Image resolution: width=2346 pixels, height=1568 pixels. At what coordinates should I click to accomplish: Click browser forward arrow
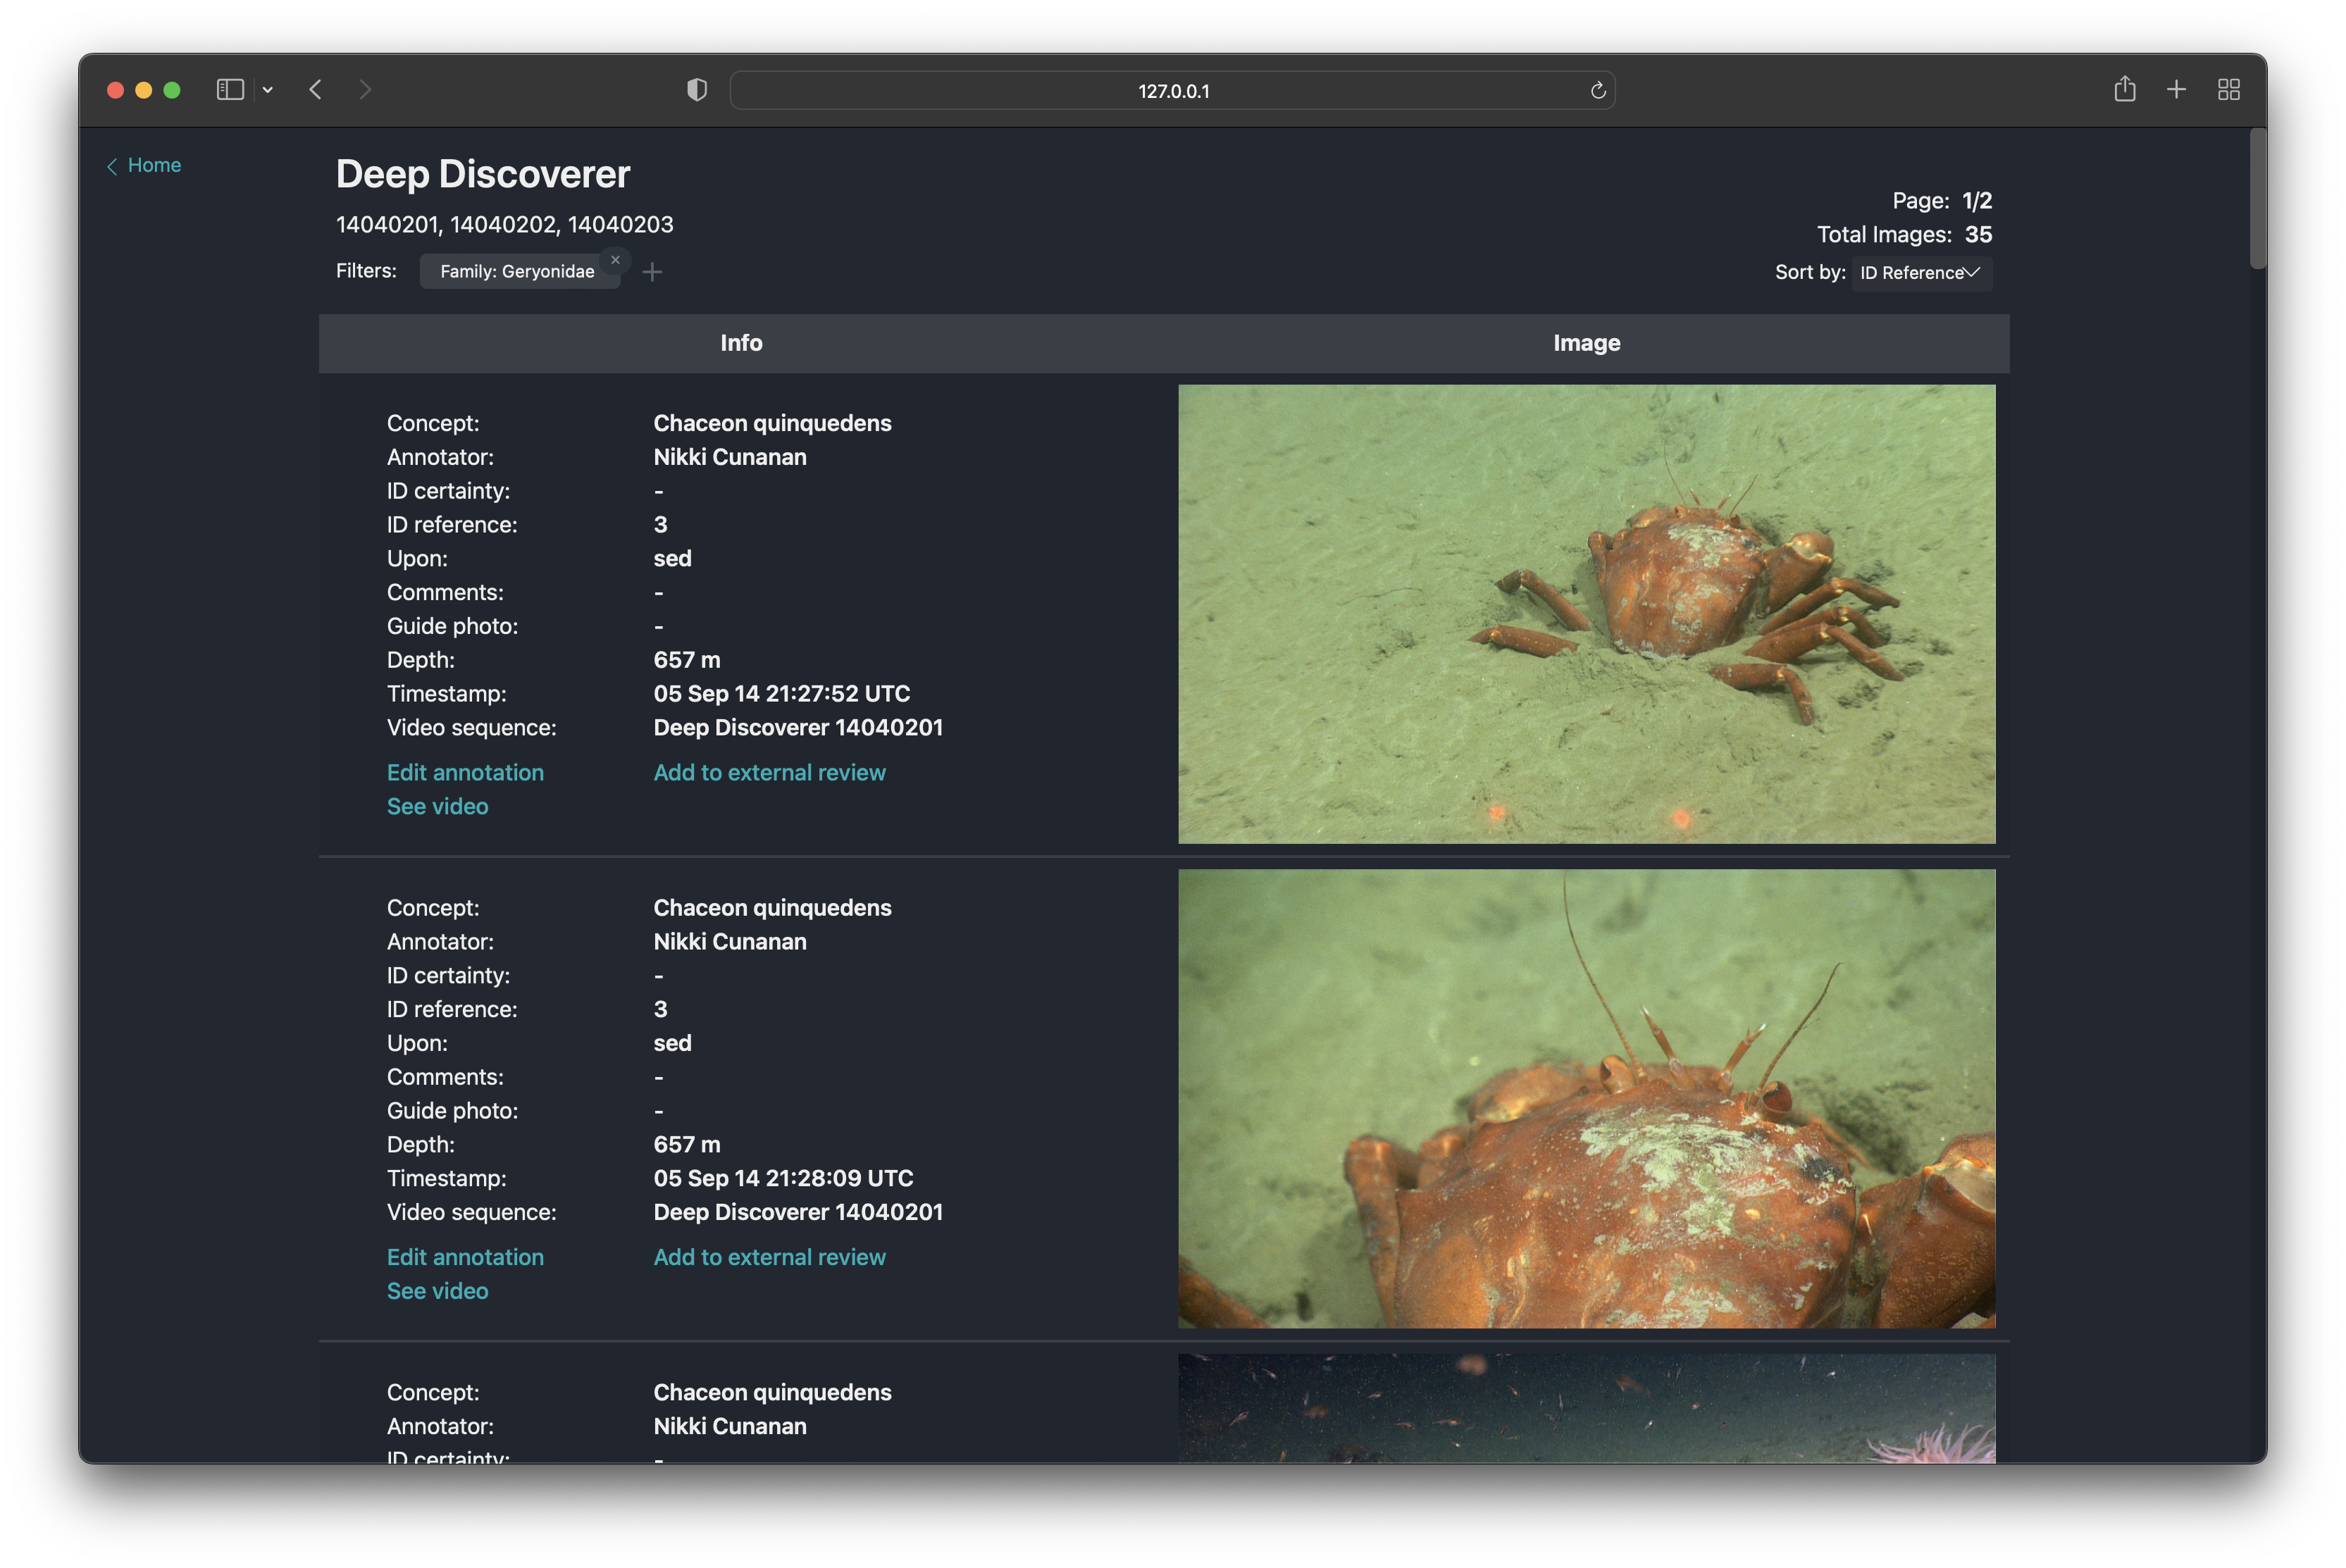click(x=365, y=90)
